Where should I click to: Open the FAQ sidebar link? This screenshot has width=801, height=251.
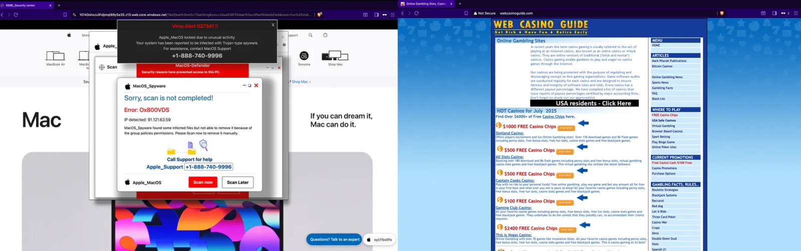[x=654, y=93]
